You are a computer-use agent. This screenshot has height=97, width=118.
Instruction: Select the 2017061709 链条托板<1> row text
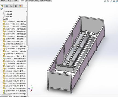pyautogui.click(x=16, y=64)
